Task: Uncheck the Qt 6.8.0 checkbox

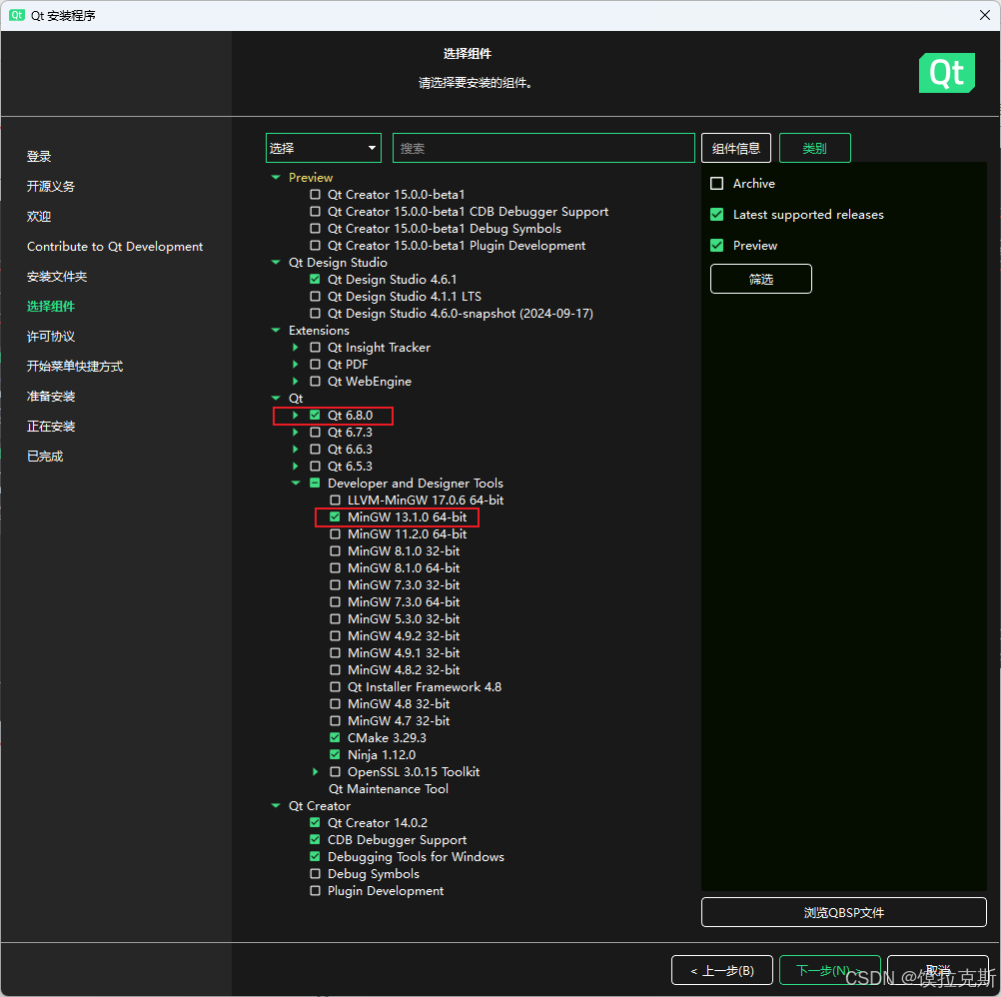Action: [315, 415]
